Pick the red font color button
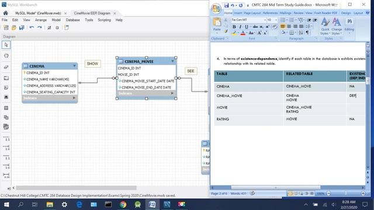 (x=243, y=33)
